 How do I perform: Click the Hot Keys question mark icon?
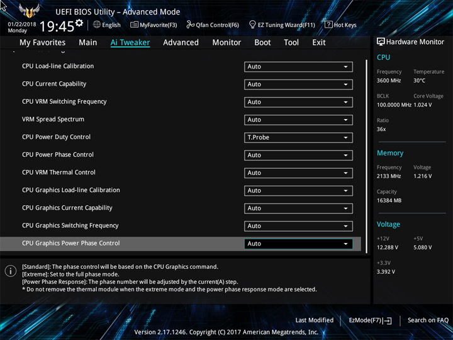click(x=328, y=25)
